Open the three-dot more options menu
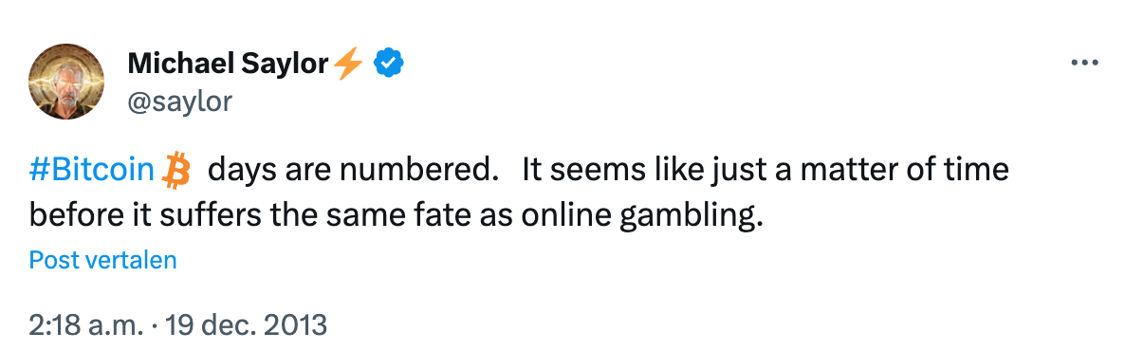 pos(1084,64)
